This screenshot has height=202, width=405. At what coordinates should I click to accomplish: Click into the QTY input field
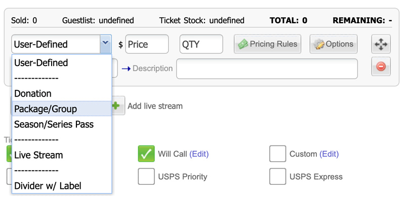[x=201, y=44]
